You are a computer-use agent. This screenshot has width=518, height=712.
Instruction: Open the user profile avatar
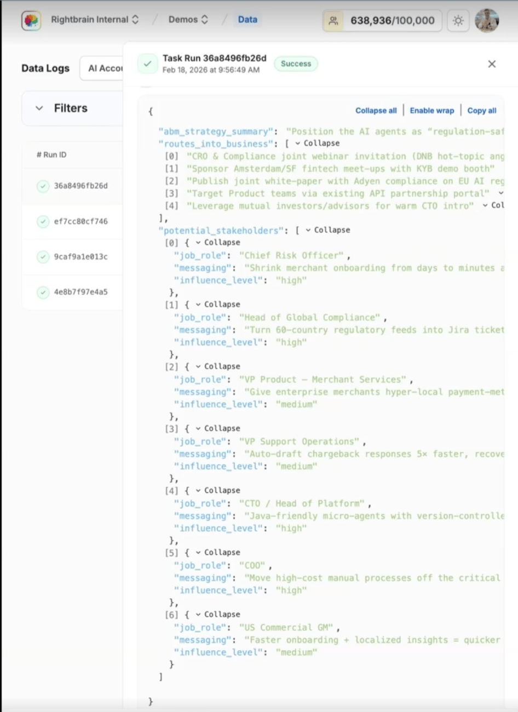tap(486, 21)
